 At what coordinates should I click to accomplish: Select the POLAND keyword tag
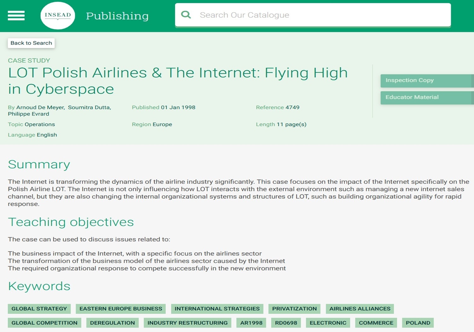click(418, 323)
